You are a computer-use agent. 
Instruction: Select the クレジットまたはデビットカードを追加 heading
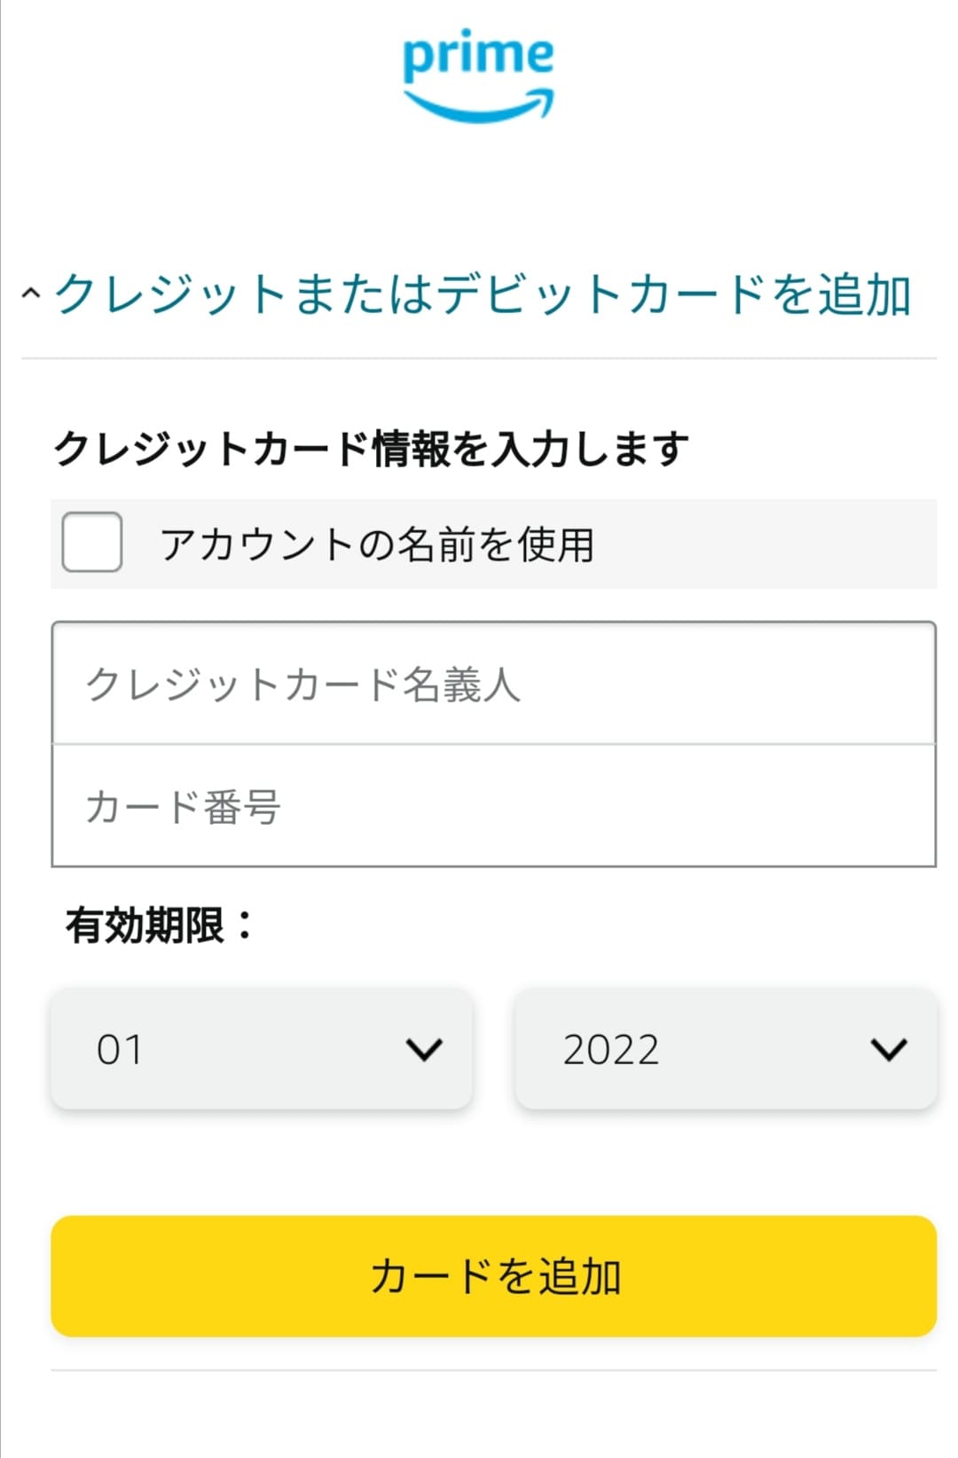click(x=483, y=294)
